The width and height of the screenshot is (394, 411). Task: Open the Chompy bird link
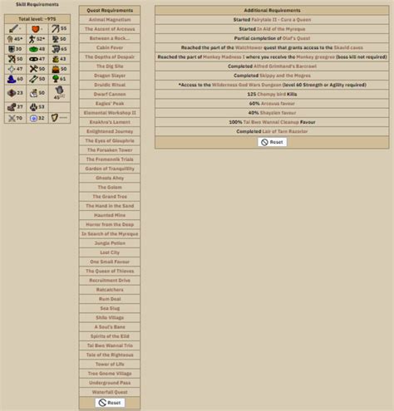coord(272,94)
